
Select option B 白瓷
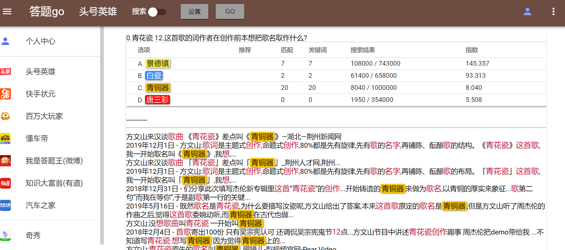(154, 76)
